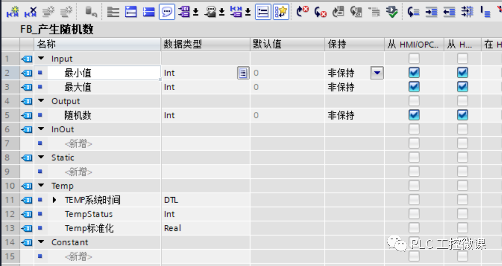Go to previous error arrow icon

click(320, 12)
